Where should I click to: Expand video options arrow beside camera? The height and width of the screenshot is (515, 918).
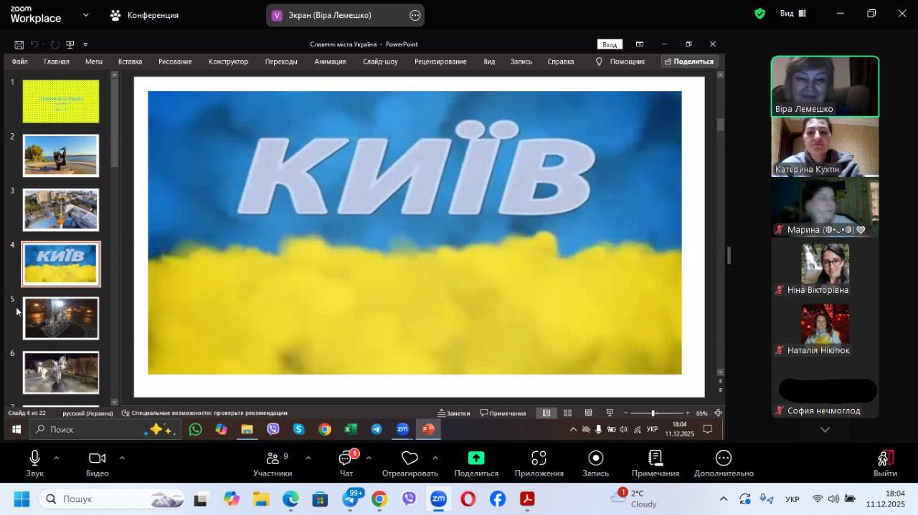[122, 458]
